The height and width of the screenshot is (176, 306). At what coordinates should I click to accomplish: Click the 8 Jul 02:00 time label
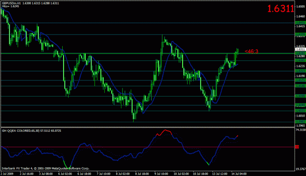(x=123, y=174)
